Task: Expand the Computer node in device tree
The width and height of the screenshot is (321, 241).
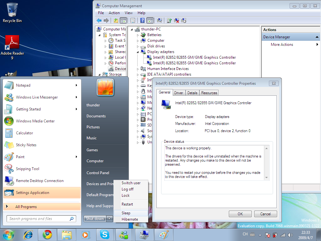Action: point(138,41)
